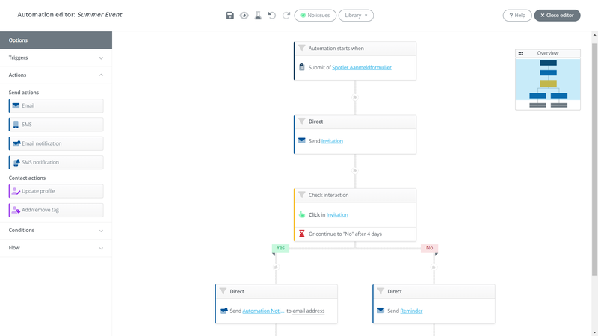The width and height of the screenshot is (598, 336).
Task: Preview automation with the eye icon
Action: [x=244, y=15]
